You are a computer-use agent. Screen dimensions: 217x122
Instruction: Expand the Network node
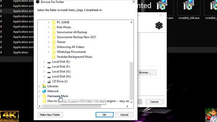click(x=39, y=91)
